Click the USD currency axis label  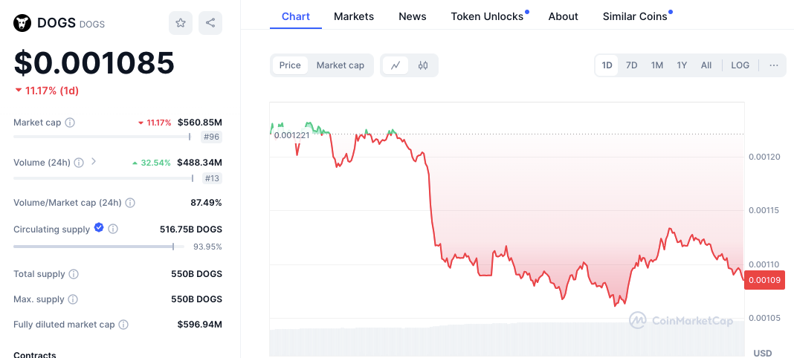[x=763, y=353]
